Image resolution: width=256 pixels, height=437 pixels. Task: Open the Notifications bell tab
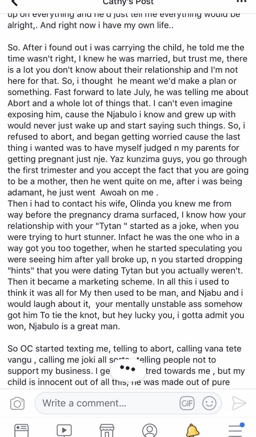point(192,430)
